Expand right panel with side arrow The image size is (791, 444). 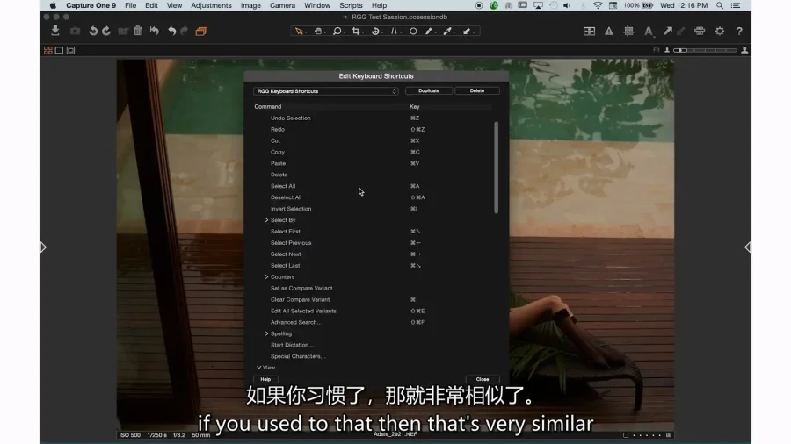[x=748, y=247]
